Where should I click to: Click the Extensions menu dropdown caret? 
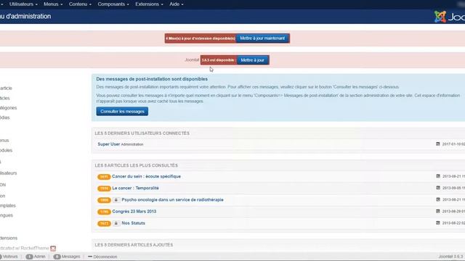(162, 4)
